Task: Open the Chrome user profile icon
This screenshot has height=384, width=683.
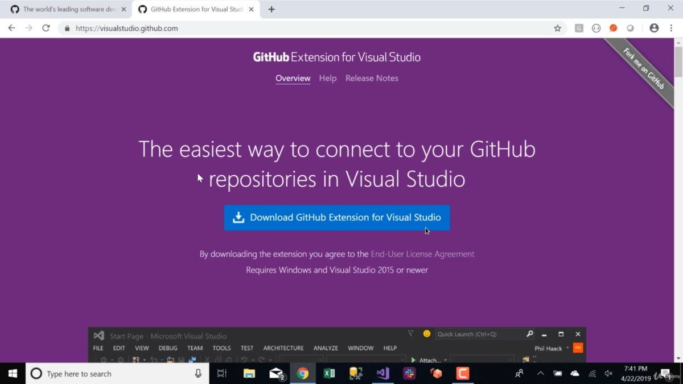Action: tap(654, 28)
